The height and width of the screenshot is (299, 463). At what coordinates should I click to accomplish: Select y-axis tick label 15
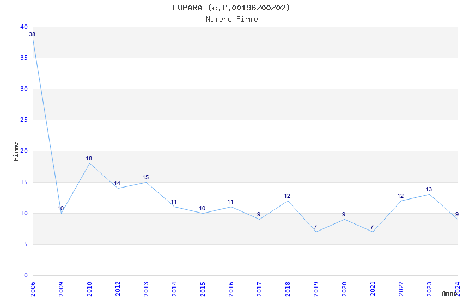[24, 182]
